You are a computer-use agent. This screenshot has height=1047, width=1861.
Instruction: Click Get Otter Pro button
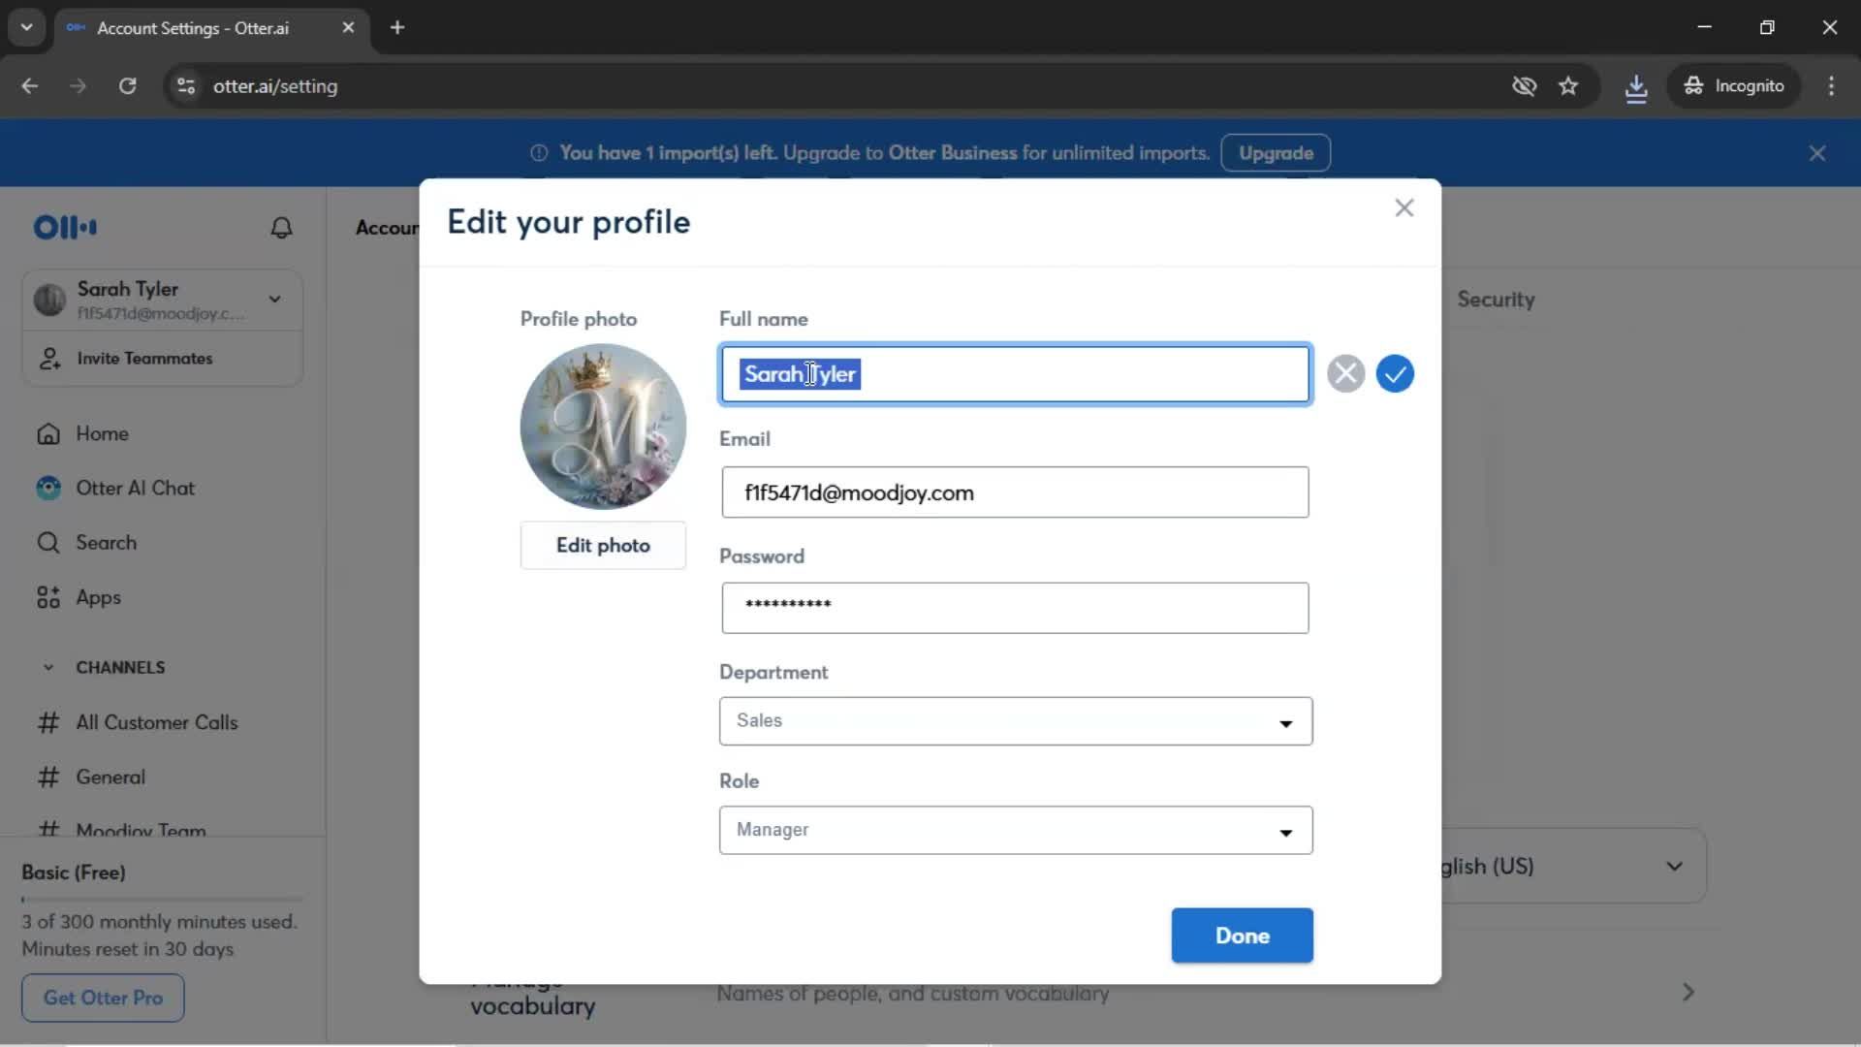[x=103, y=998]
